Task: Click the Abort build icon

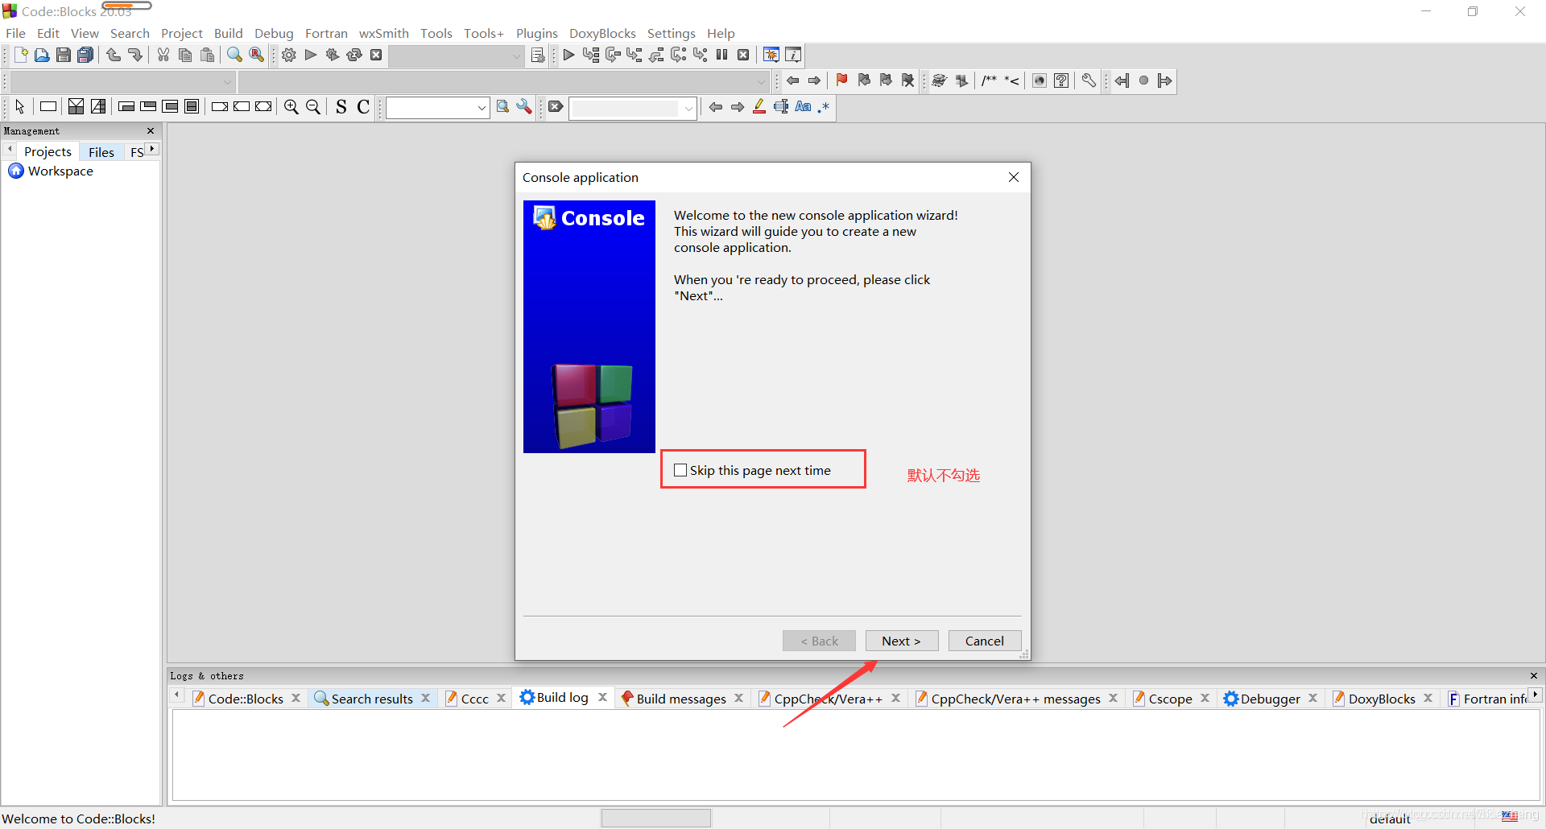Action: coord(376,55)
